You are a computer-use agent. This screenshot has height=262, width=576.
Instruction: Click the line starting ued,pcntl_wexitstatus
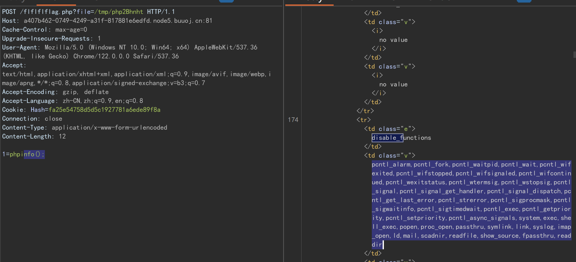471,182
